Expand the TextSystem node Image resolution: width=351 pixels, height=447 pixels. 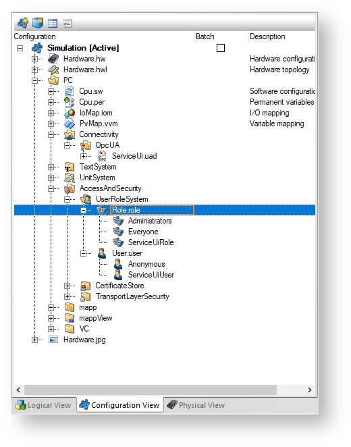(x=51, y=167)
